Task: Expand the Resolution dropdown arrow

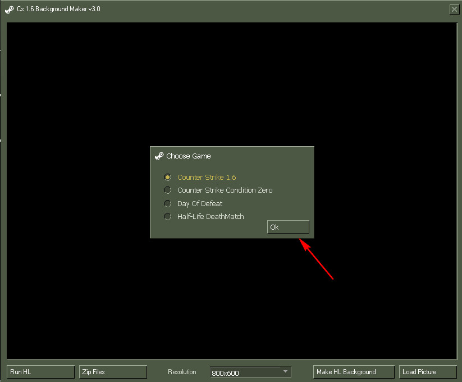Action: point(285,372)
